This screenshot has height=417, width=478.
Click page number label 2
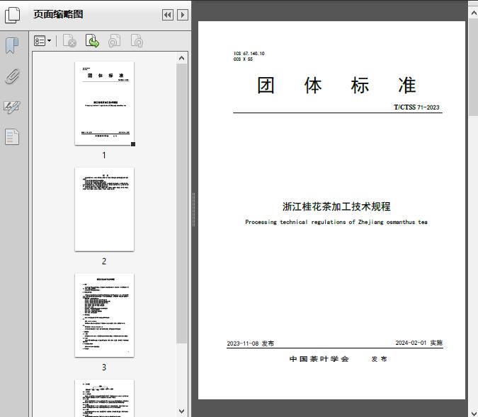point(104,262)
